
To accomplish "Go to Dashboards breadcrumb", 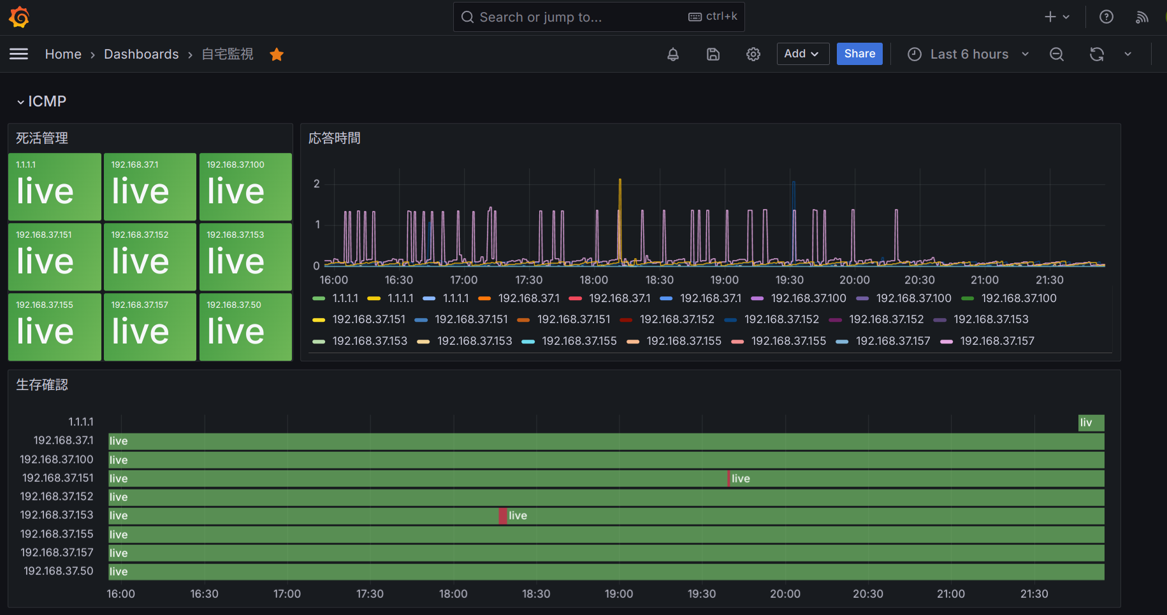I will tap(141, 54).
